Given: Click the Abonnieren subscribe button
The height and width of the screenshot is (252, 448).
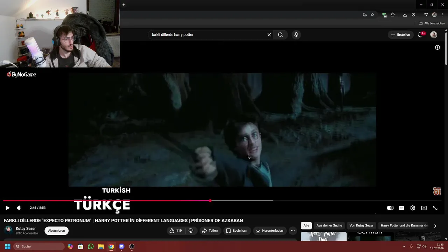Looking at the screenshot, I should [x=56, y=231].
